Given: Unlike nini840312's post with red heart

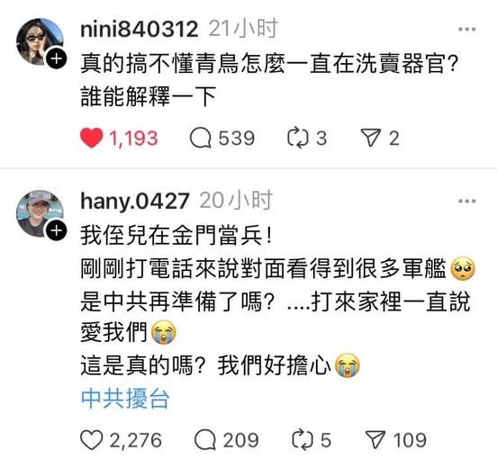Looking at the screenshot, I should [x=91, y=138].
